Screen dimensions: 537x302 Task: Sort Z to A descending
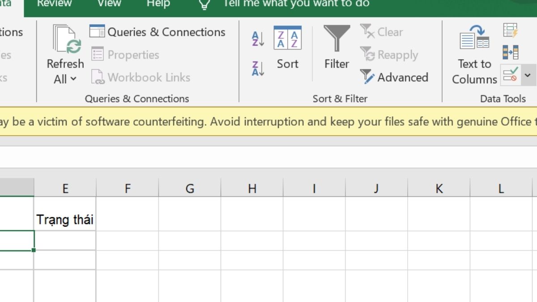[258, 68]
